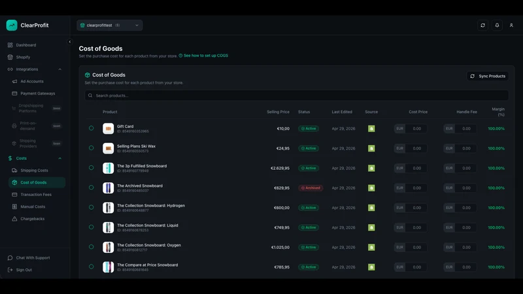Open the user profile icon

pos(511,25)
